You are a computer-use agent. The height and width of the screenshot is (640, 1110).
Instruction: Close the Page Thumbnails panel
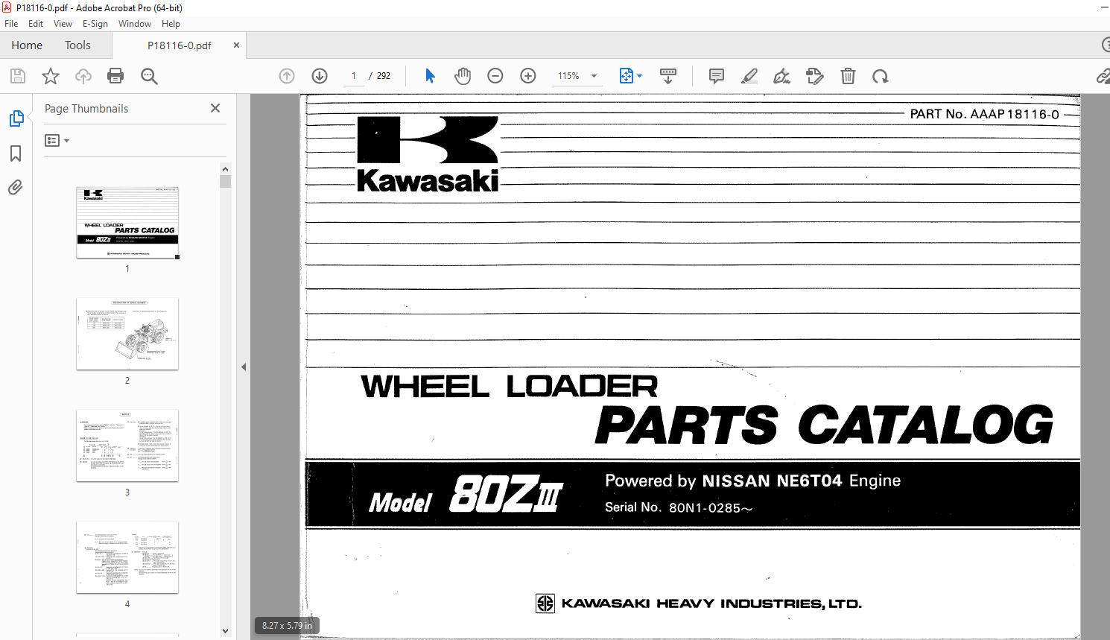(x=215, y=108)
